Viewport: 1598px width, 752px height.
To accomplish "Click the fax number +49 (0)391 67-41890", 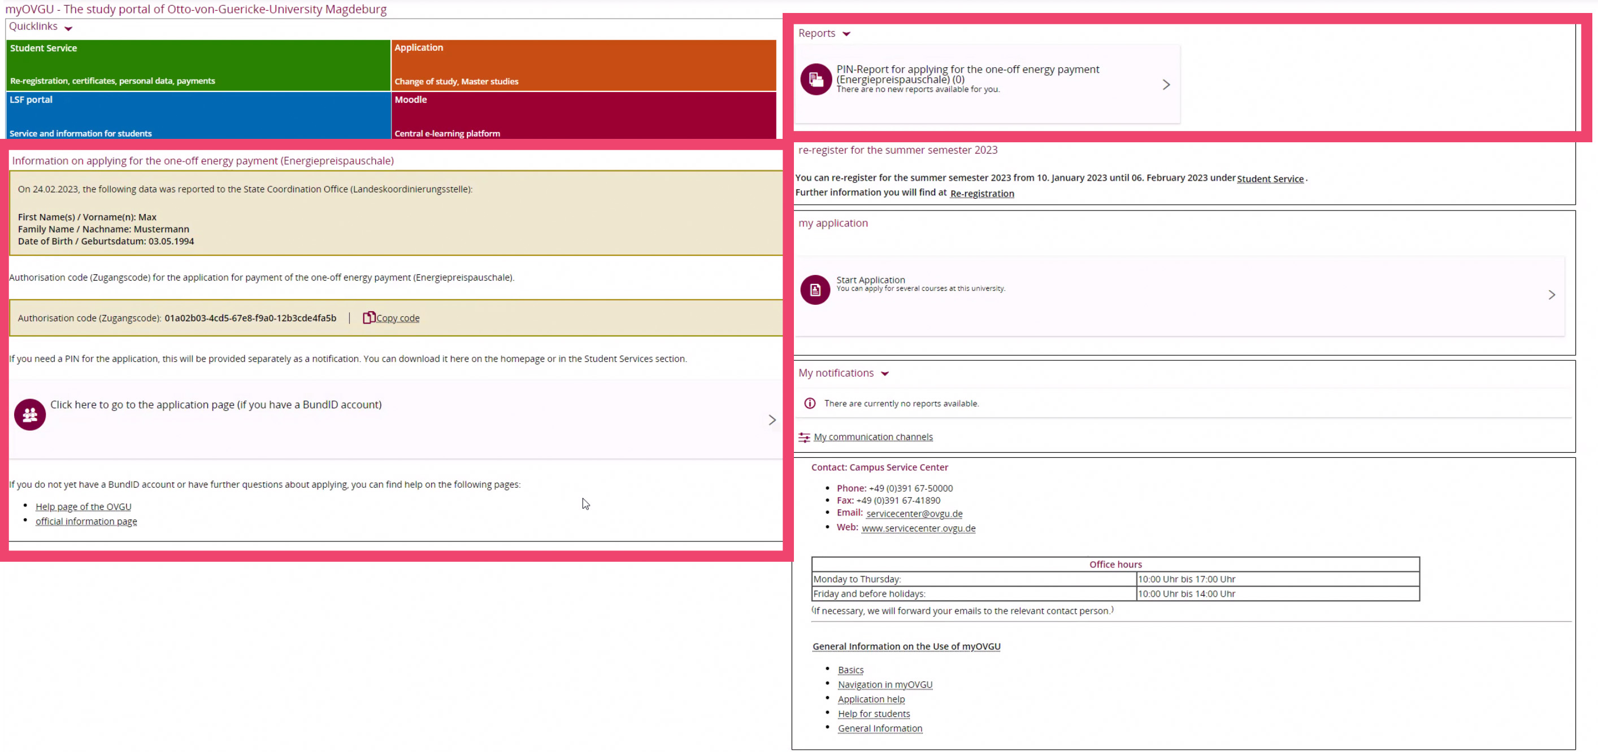I will tap(898, 501).
